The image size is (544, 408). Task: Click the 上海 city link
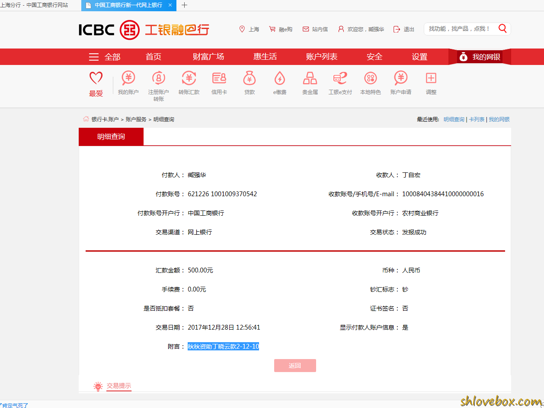254,29
